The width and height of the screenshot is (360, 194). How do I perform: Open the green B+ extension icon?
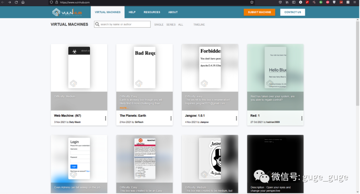coord(321,2)
